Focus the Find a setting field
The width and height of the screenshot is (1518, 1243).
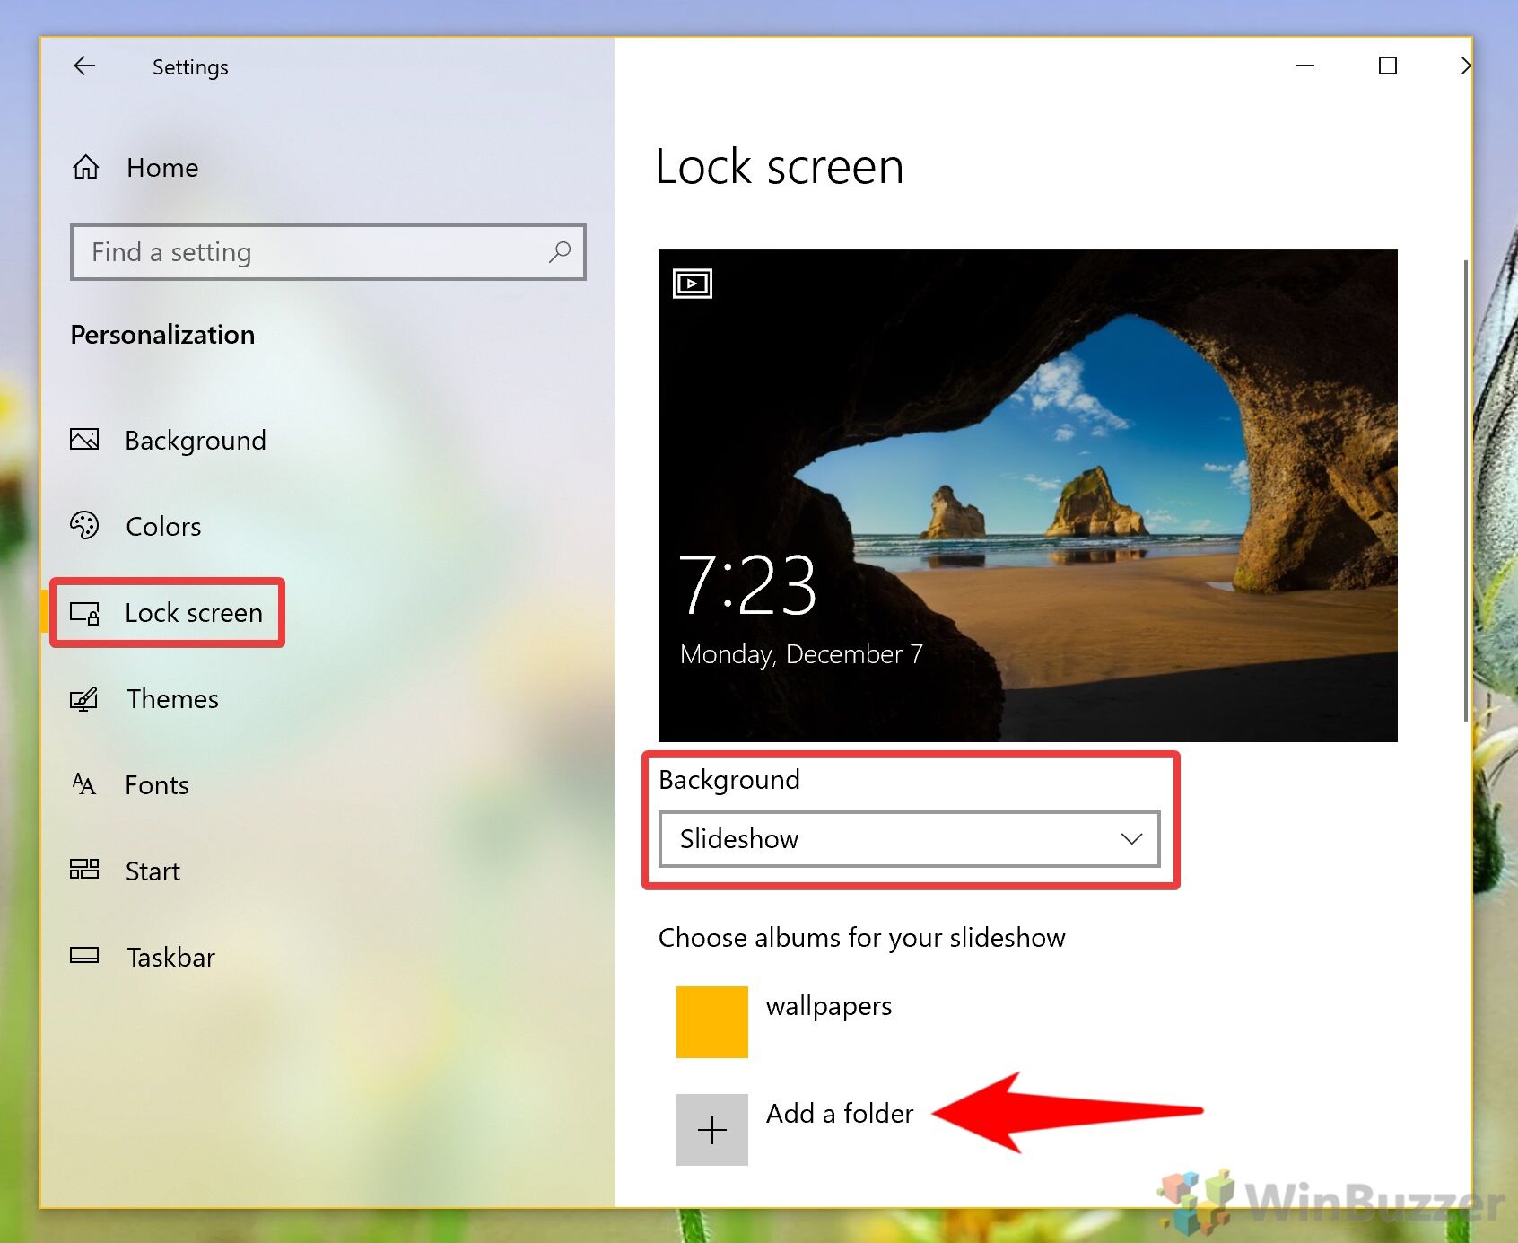tap(328, 252)
